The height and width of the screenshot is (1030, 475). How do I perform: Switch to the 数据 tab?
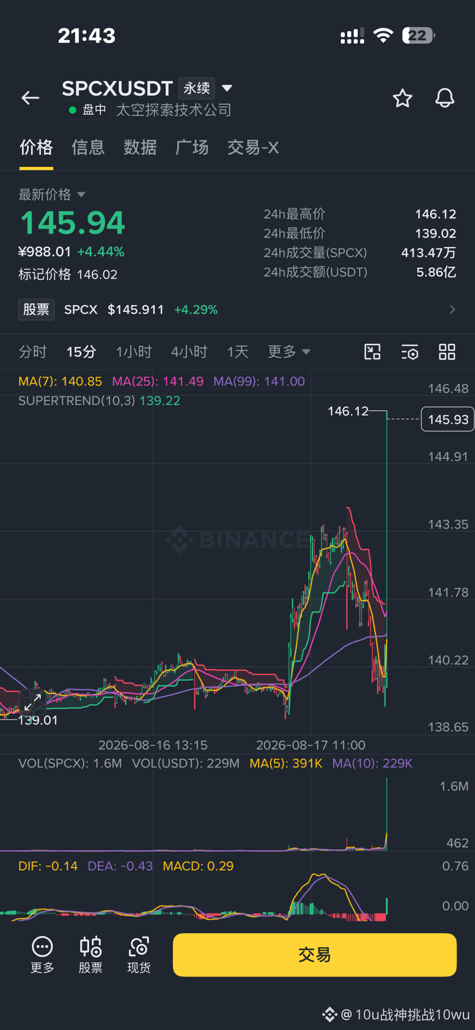[140, 147]
